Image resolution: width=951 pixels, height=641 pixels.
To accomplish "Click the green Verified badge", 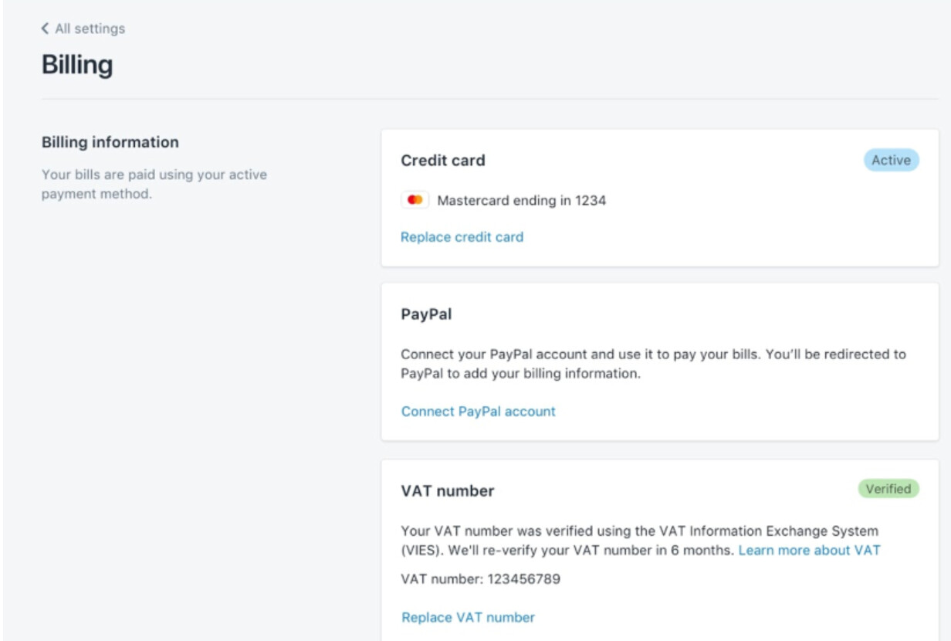I will (888, 489).
